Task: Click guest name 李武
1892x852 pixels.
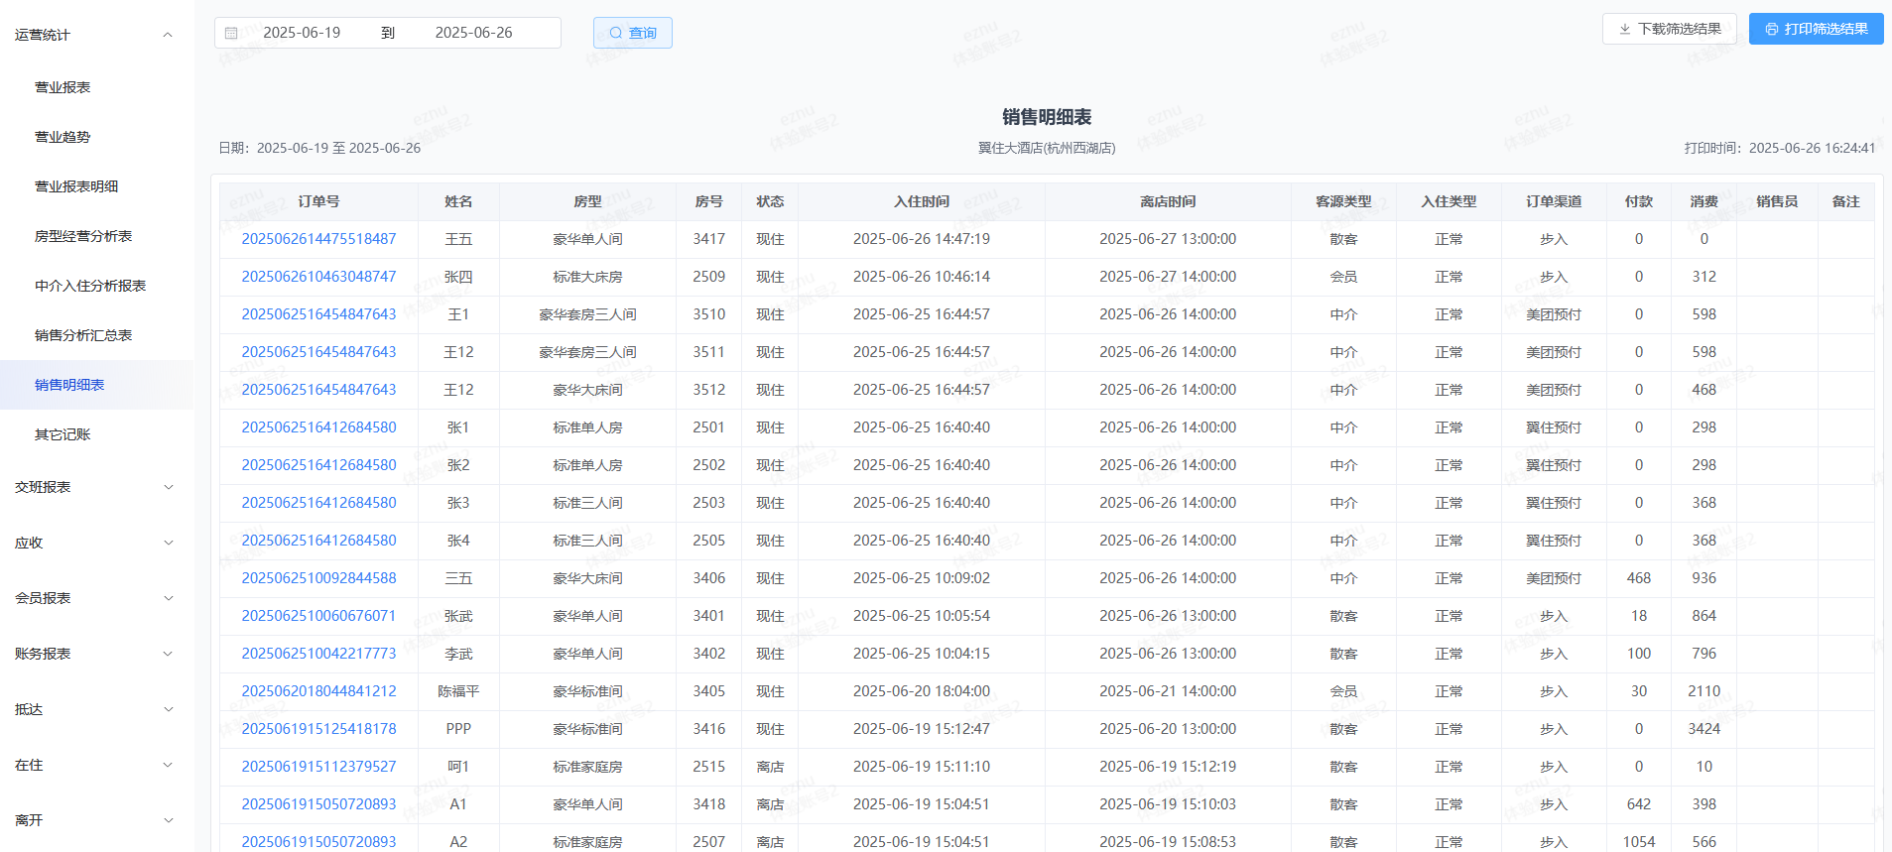Action: click(x=458, y=654)
